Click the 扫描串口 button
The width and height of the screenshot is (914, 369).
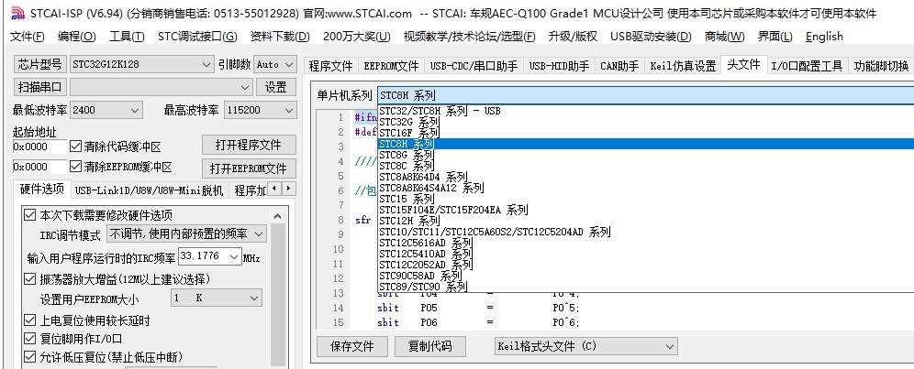(x=39, y=87)
